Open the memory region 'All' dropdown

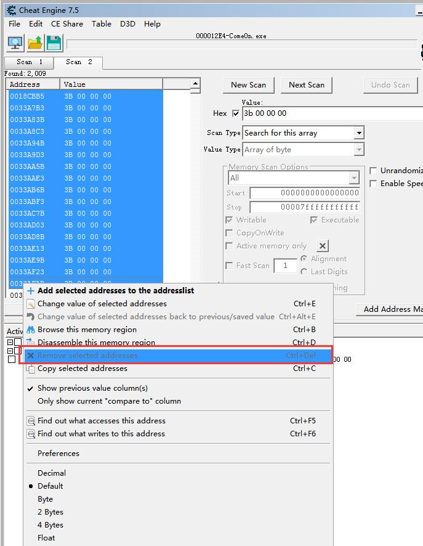click(x=353, y=178)
